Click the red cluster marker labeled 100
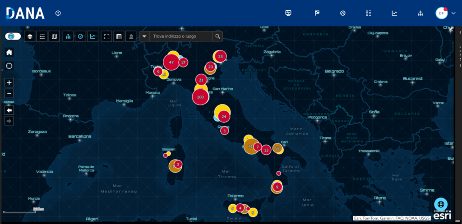 click(201, 97)
